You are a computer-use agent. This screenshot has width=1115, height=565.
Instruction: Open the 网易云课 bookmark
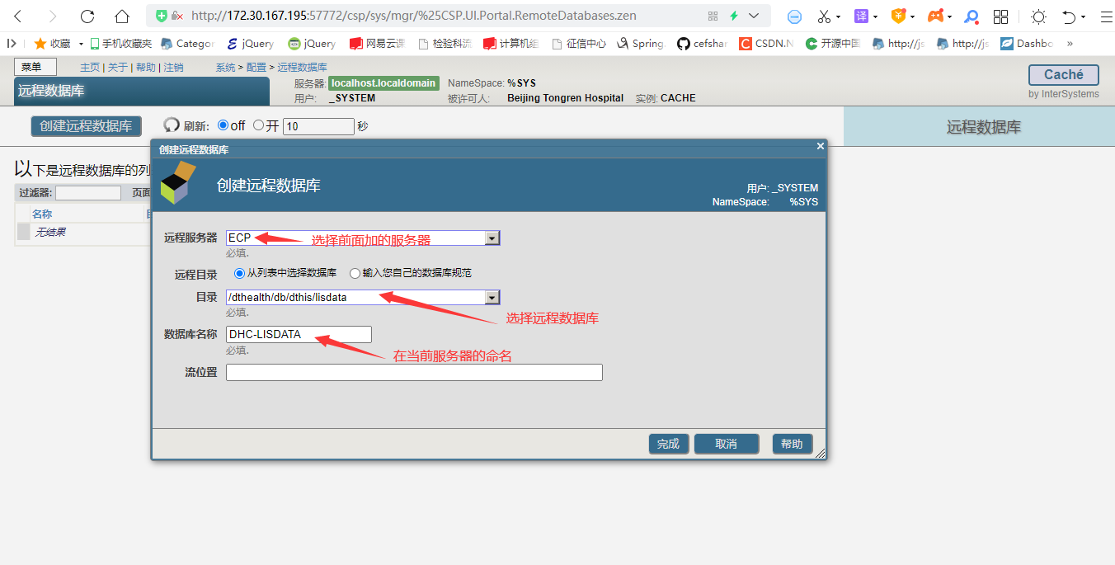tap(377, 44)
